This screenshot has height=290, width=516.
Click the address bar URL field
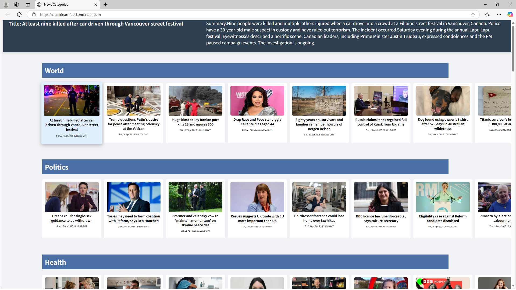(x=253, y=15)
